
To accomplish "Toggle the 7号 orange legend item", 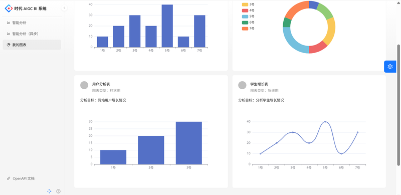I will pyautogui.click(x=248, y=29).
